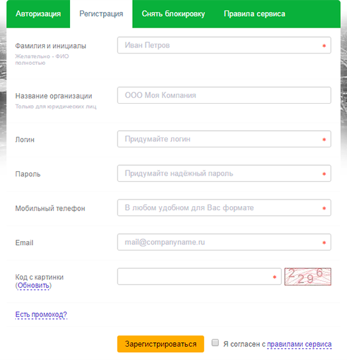Click the required asterisk in Пароль field
This screenshot has width=347, height=360.
pos(325,174)
